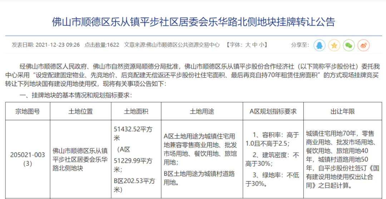Click the 宗地图号 column header

(x=28, y=111)
